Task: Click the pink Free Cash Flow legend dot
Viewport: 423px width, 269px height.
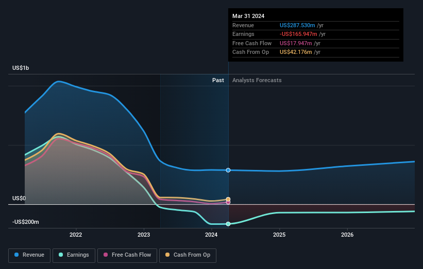Action: (106, 255)
